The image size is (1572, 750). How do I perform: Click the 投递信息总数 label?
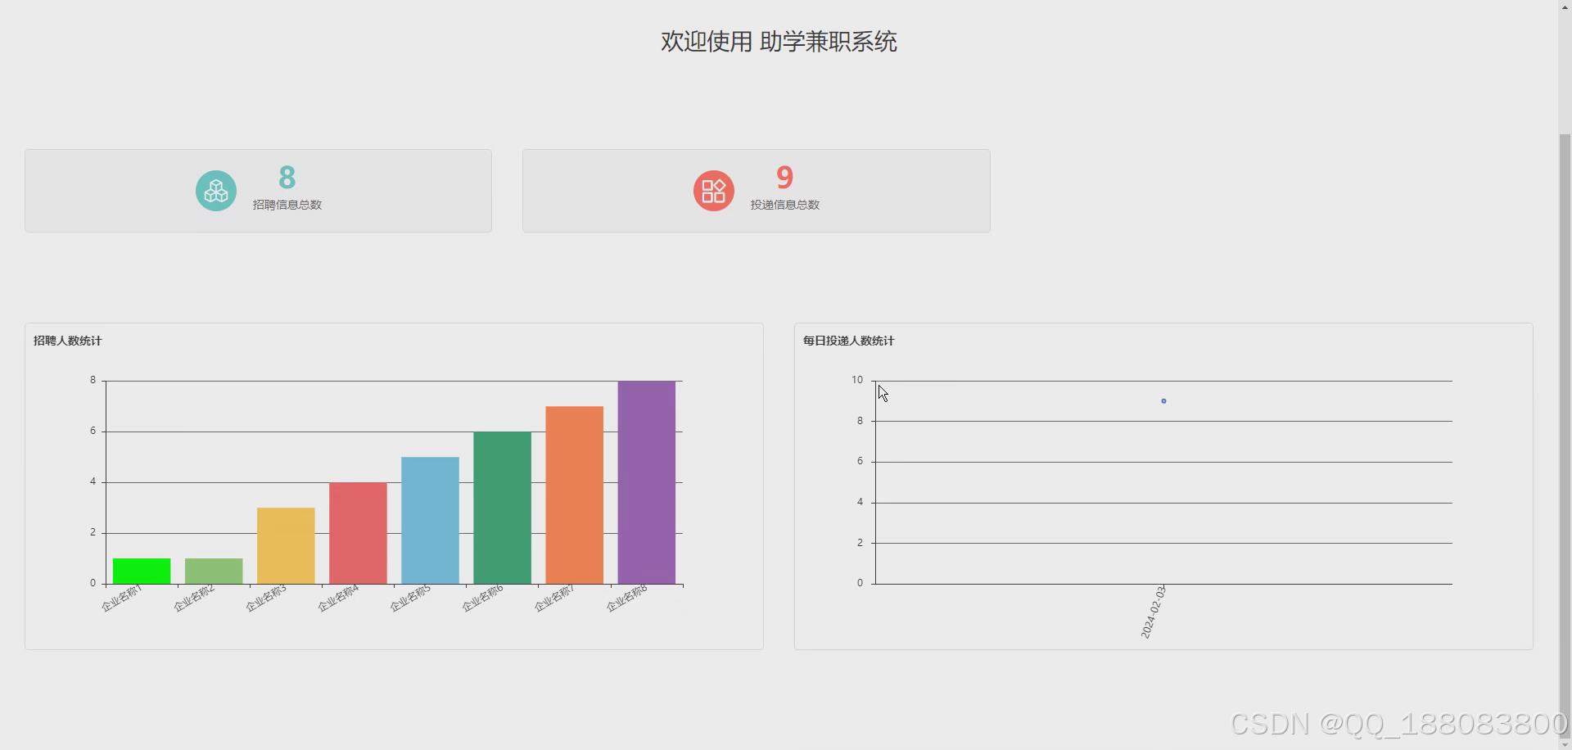click(x=785, y=205)
